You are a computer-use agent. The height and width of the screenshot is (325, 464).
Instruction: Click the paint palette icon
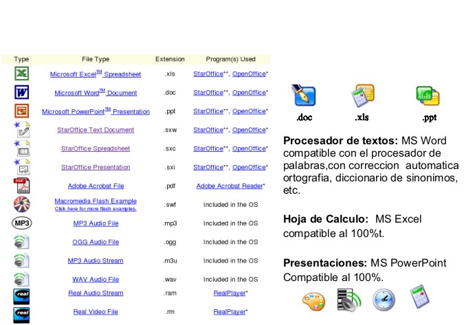pyautogui.click(x=313, y=302)
